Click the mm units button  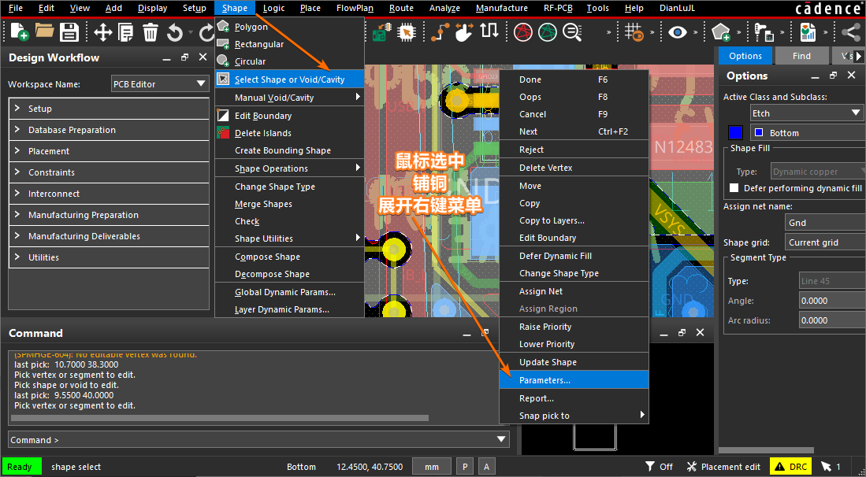[x=432, y=467]
